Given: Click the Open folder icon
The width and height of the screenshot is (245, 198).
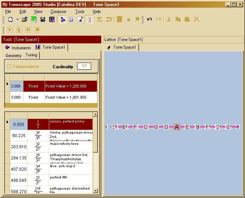Looking at the screenshot, I should click(24, 20).
